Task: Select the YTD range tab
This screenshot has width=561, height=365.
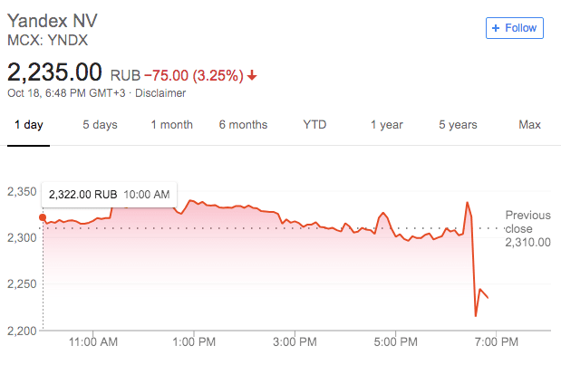Action: (x=314, y=124)
